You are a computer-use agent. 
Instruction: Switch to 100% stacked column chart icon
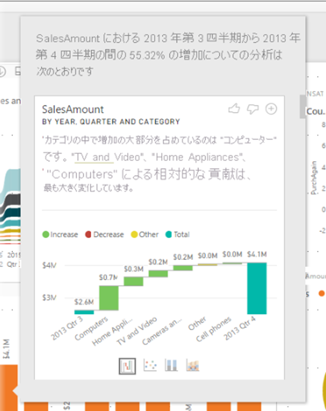(x=171, y=365)
